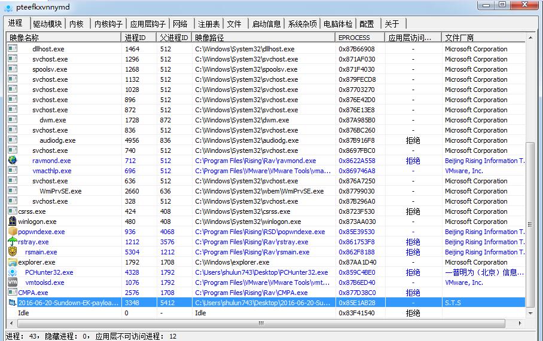543x341 pixels.
Task: Click the horizontal scrollbar thumb
Action: (261, 323)
